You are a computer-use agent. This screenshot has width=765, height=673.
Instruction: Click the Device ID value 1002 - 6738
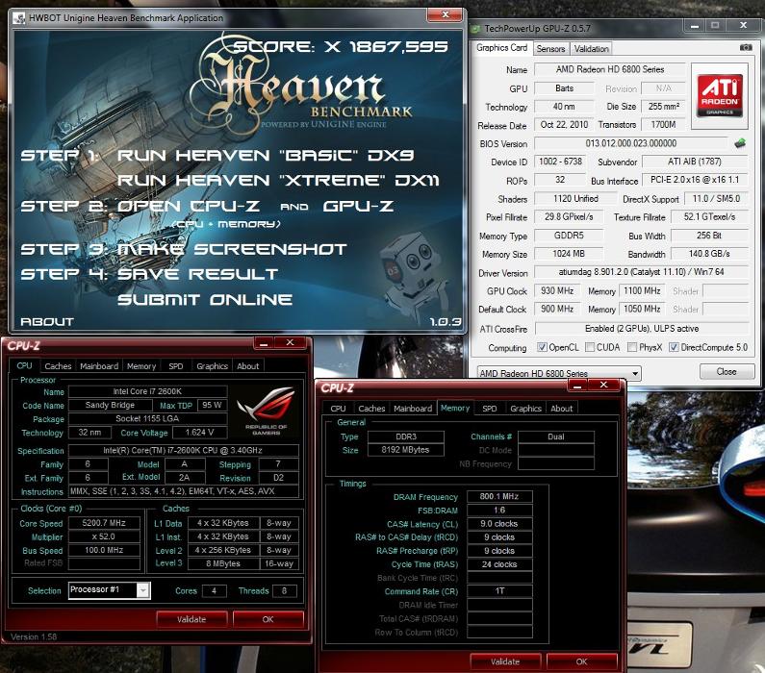(x=561, y=162)
